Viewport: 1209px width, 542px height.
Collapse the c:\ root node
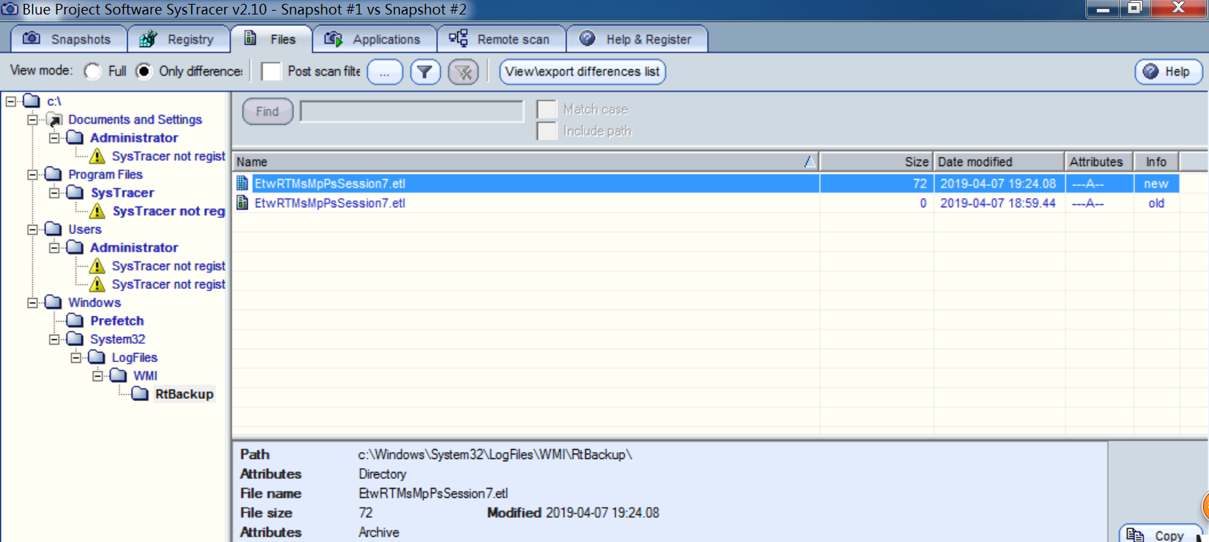[11, 101]
